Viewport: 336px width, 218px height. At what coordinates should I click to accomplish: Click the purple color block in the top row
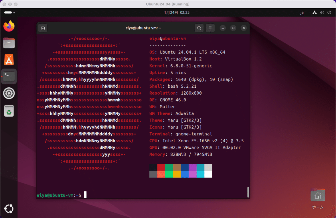point(192,167)
